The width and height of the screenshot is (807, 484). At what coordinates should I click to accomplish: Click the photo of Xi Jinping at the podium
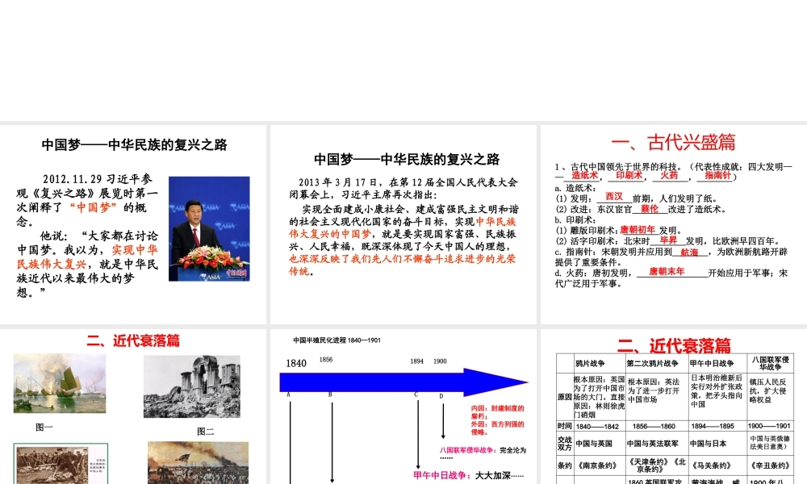[x=209, y=229]
